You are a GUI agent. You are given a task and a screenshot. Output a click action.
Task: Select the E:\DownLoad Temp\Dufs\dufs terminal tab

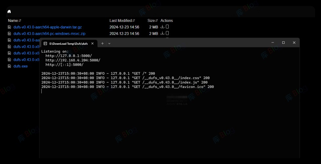69,43
